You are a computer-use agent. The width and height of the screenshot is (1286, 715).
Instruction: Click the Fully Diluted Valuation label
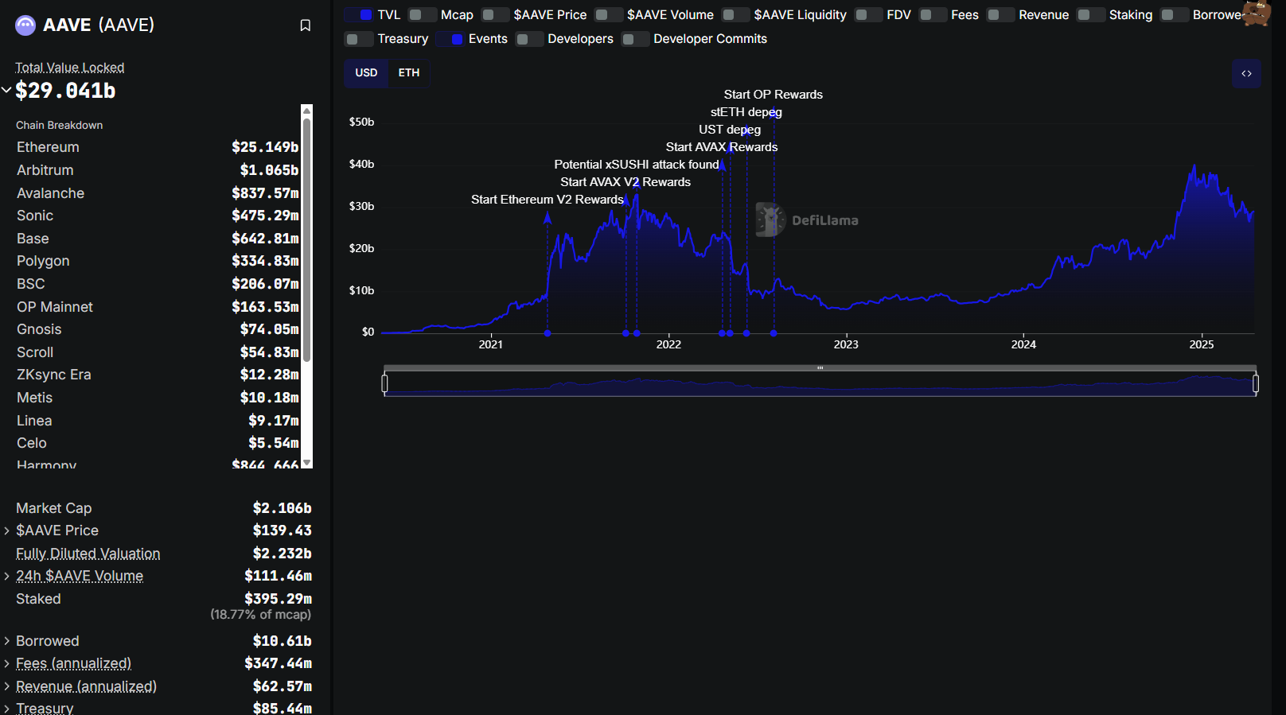pyautogui.click(x=88, y=554)
